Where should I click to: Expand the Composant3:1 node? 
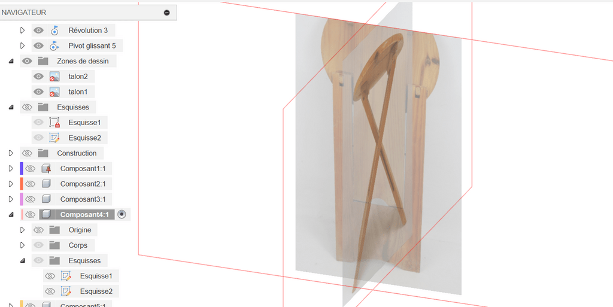(x=11, y=199)
